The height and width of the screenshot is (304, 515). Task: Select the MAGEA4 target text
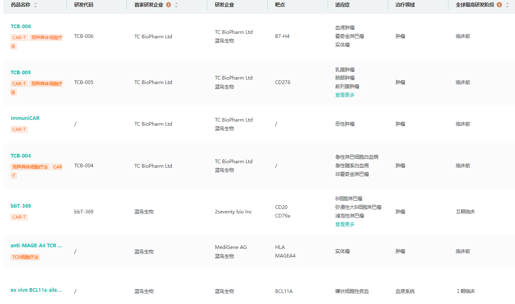click(285, 256)
